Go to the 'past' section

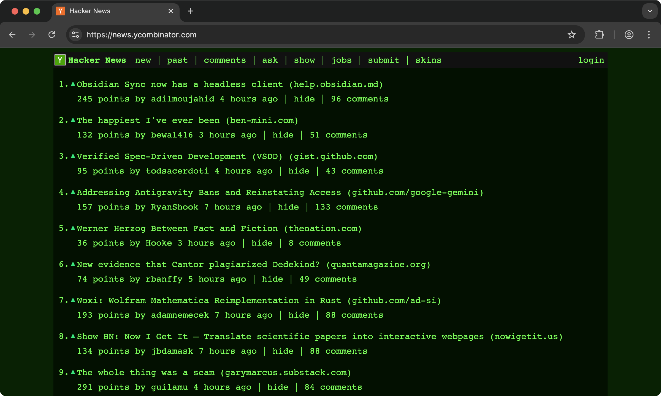pos(177,60)
